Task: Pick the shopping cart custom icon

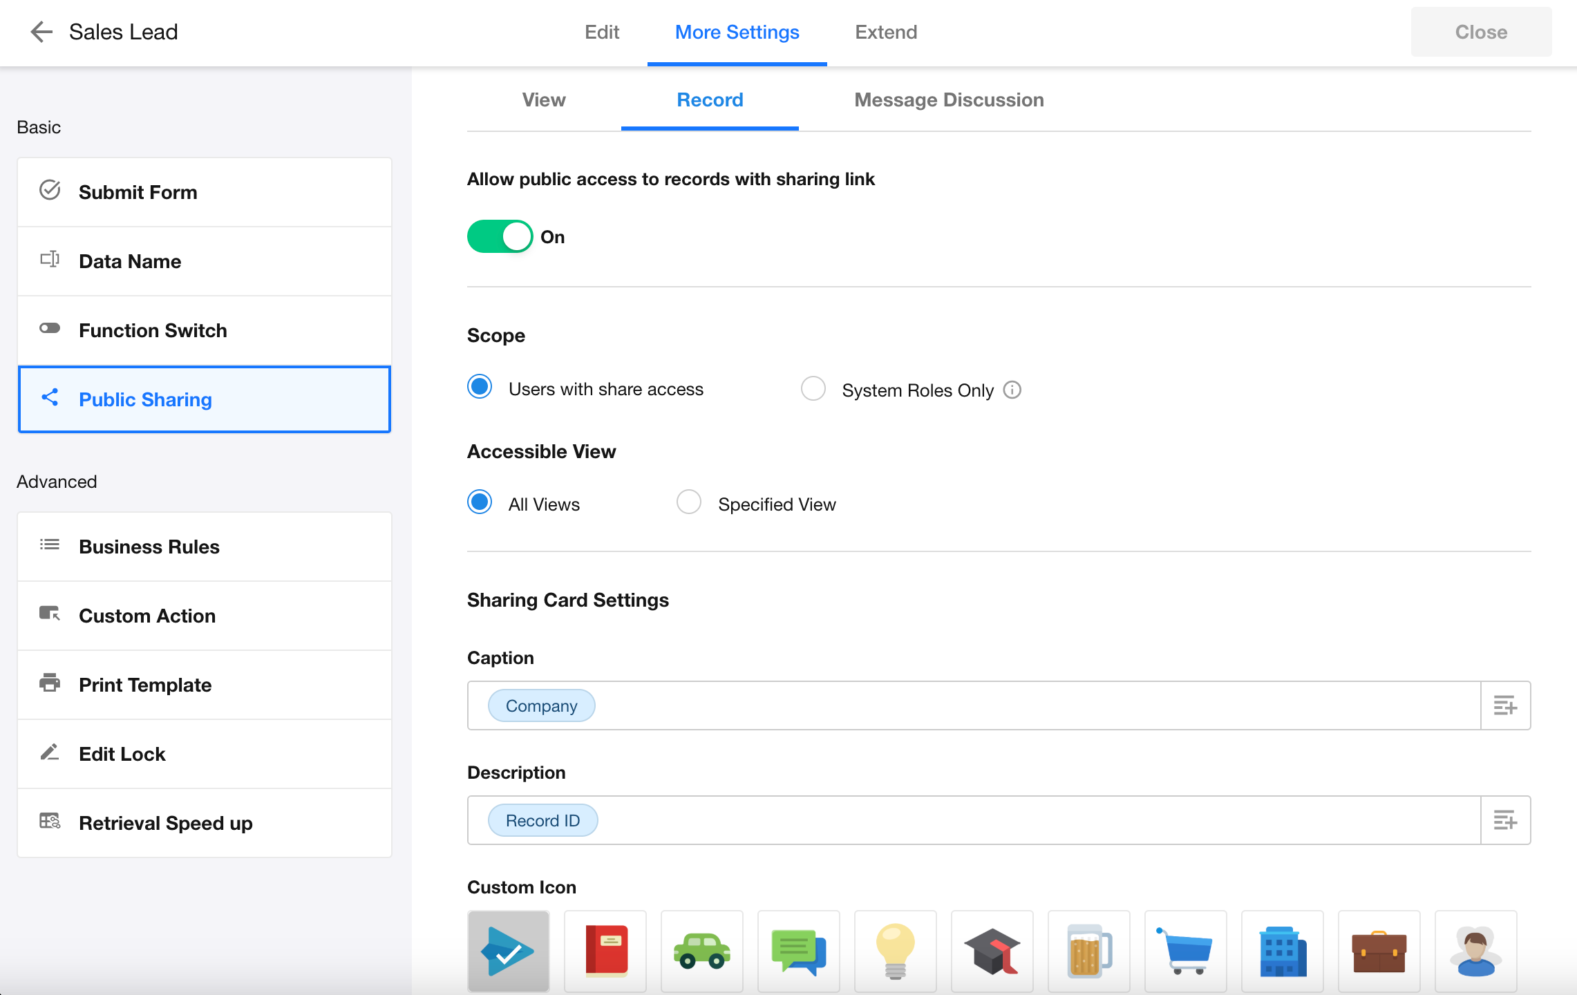Action: pyautogui.click(x=1185, y=951)
